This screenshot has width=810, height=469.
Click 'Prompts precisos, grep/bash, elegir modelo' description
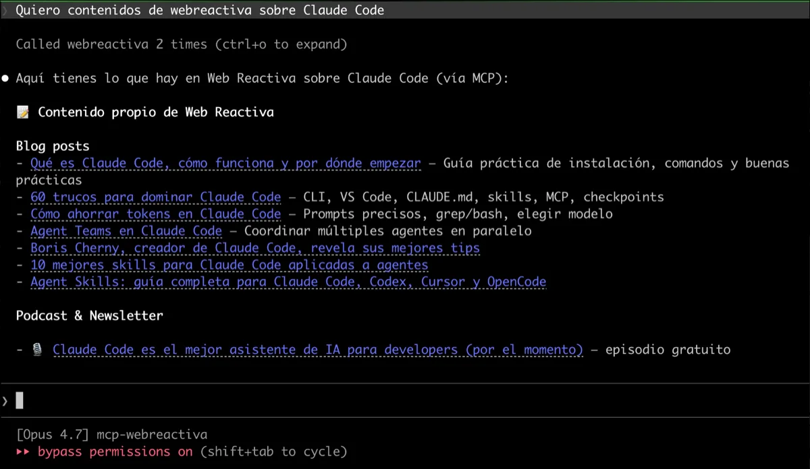458,214
